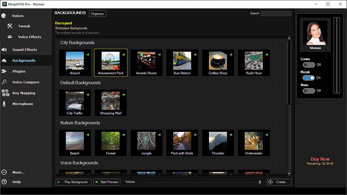Click the Backgrounds mountain icon

pyautogui.click(x=4, y=60)
